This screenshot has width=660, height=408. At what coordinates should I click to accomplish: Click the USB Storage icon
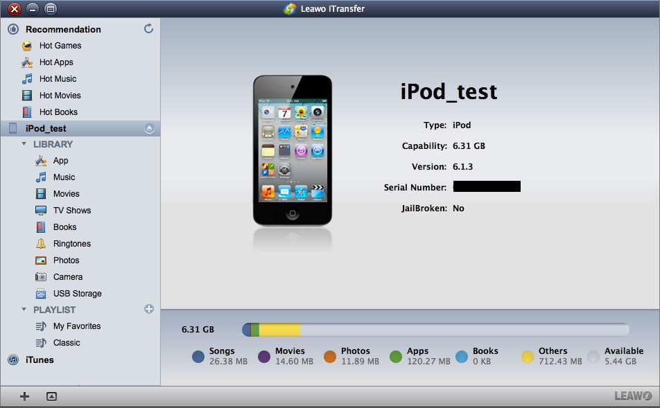[41, 294]
